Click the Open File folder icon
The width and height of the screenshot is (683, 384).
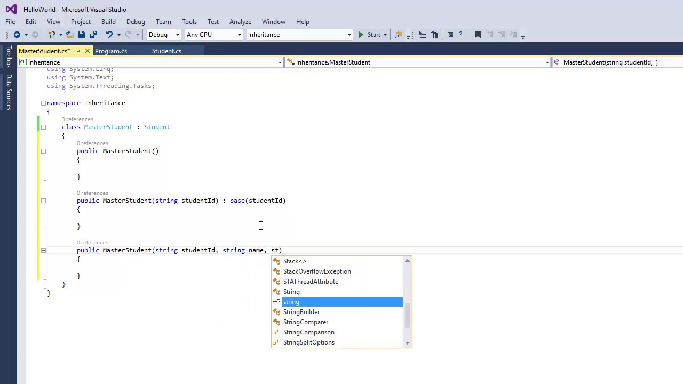[70, 35]
